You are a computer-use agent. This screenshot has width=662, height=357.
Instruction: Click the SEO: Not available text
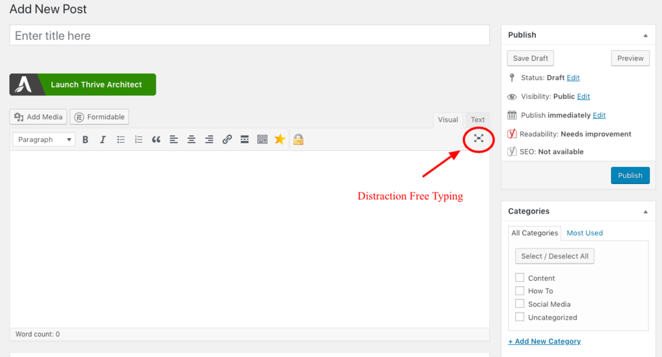[x=551, y=152]
